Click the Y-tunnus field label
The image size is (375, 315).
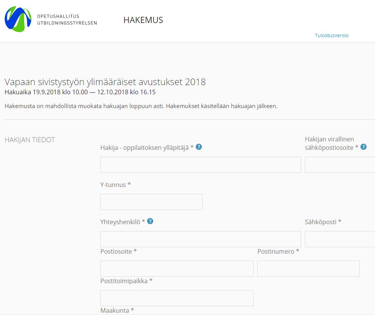115,185
